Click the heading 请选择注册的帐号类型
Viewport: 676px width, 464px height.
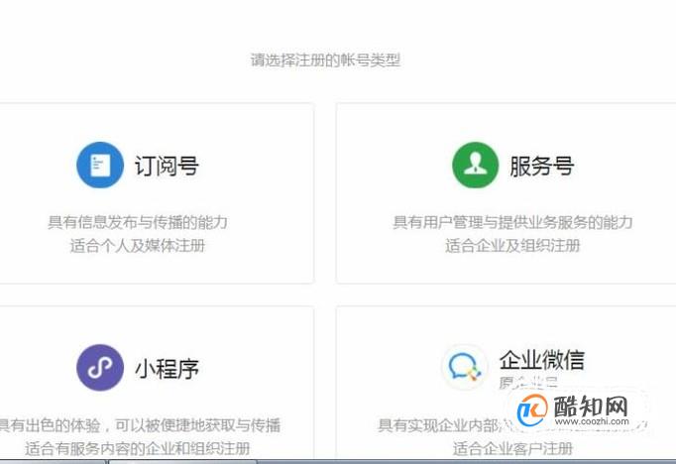tap(325, 59)
